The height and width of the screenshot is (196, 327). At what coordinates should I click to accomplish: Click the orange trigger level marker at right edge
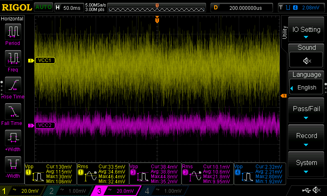coord(283,96)
